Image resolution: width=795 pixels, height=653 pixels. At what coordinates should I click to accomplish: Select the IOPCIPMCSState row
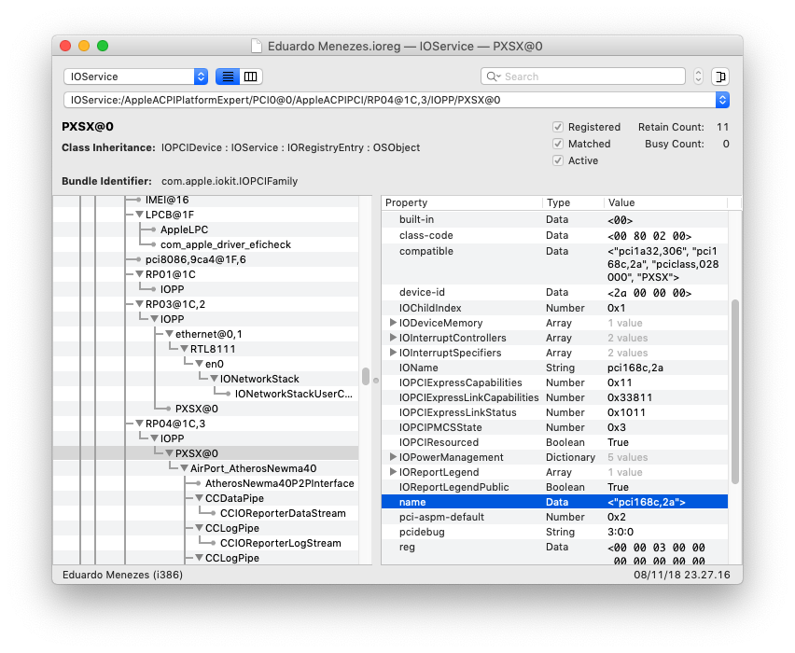[554, 427]
